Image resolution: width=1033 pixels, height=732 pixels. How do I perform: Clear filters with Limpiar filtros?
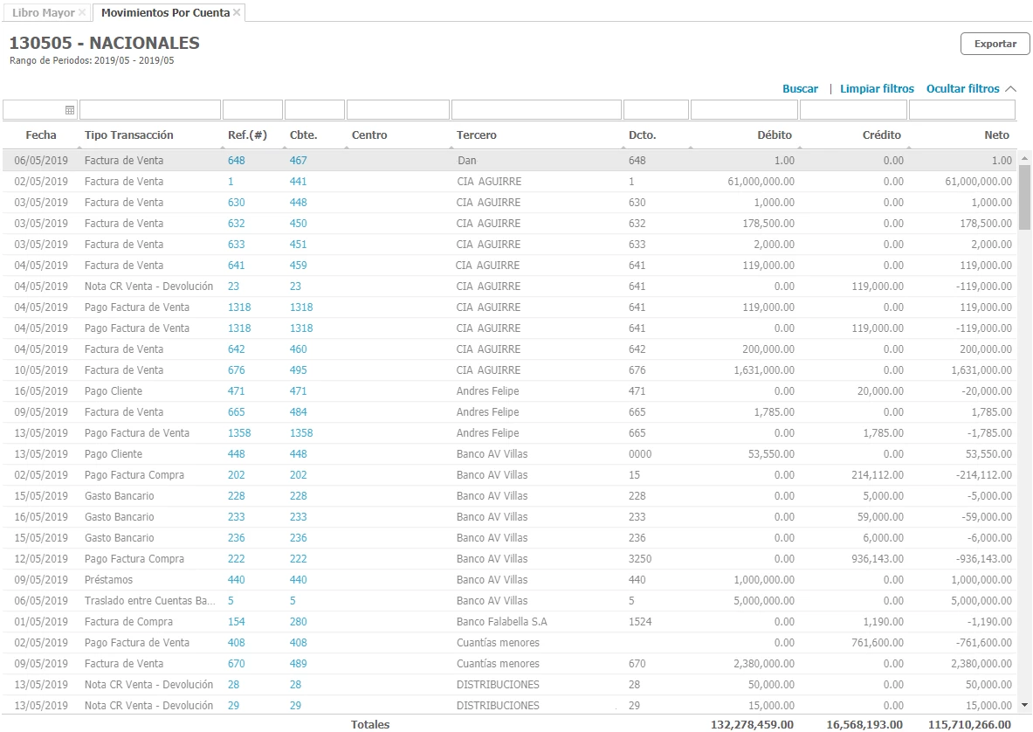877,89
